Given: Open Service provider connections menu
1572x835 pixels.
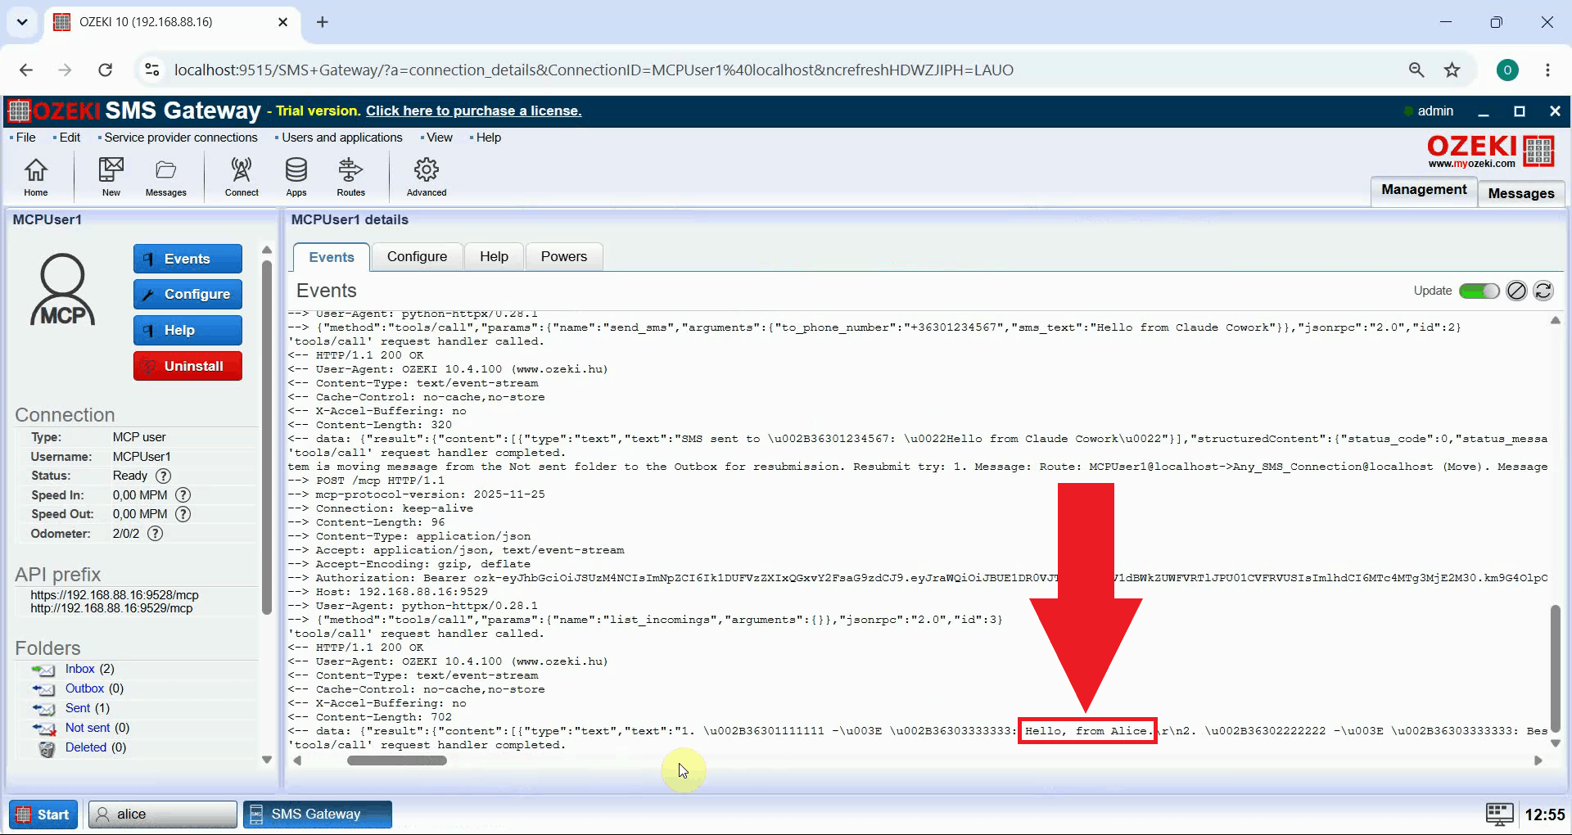Looking at the screenshot, I should [x=180, y=138].
